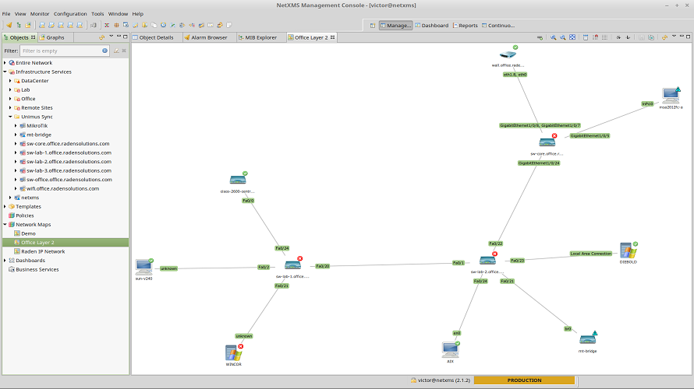The height and width of the screenshot is (389, 694).
Task: Select Raden IP Network map in tree
Action: point(43,251)
